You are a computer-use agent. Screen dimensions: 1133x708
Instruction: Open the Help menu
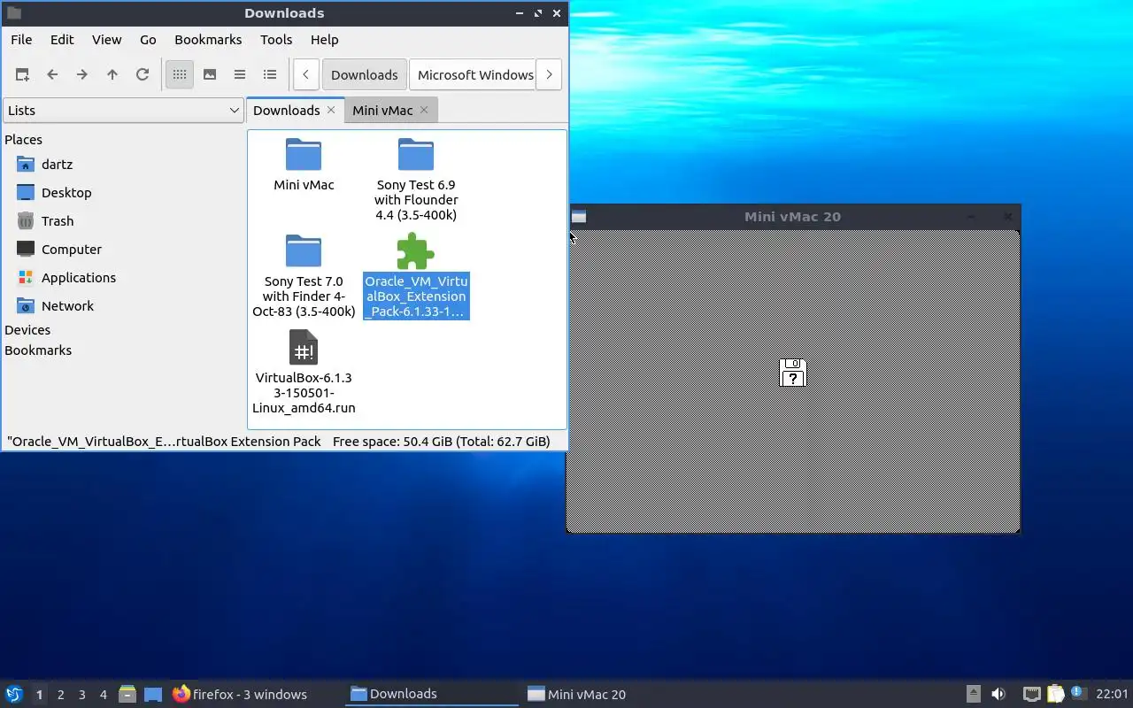(x=325, y=40)
